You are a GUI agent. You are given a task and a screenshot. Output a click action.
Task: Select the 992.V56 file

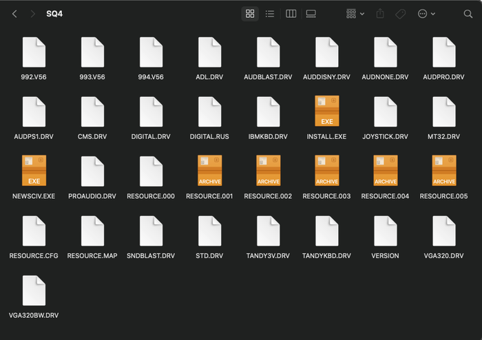tap(34, 52)
